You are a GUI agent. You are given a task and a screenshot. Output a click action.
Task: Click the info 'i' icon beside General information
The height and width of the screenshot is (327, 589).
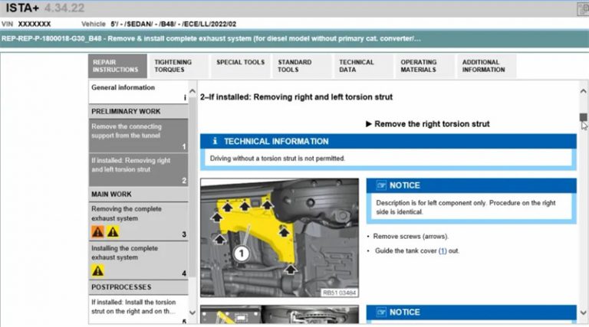click(x=184, y=98)
